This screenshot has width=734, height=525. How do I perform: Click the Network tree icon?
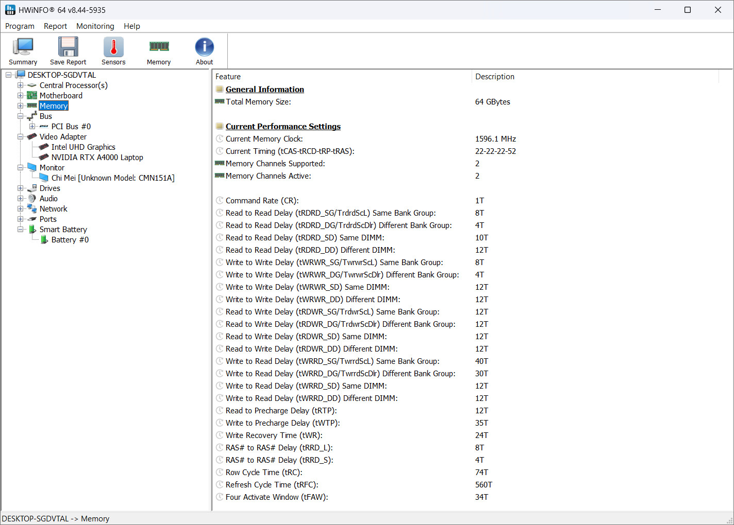(32, 209)
